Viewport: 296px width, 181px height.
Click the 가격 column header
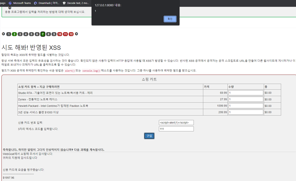207,87
